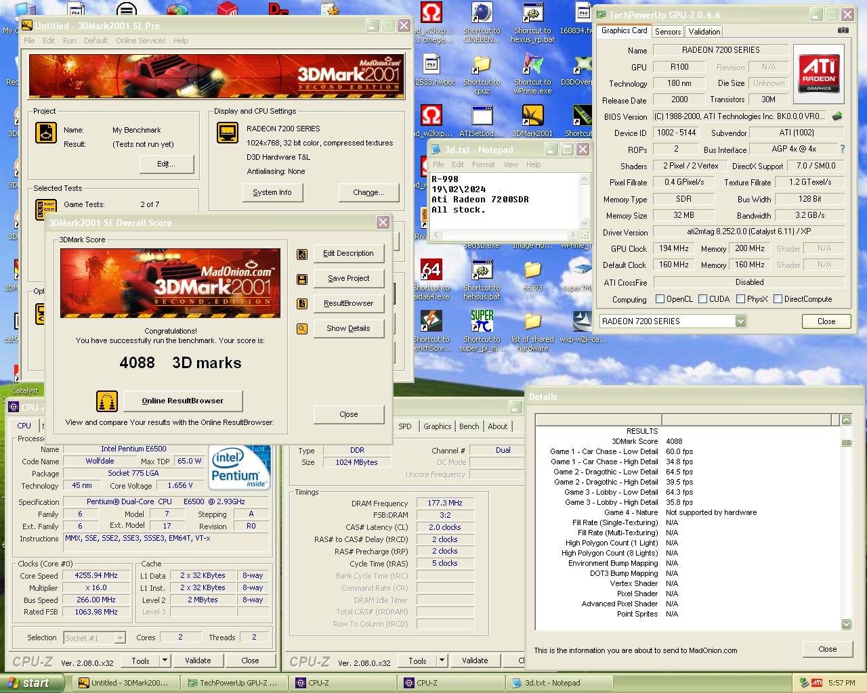Click the Start button
Screen dimensions: 867x693
tap(32, 683)
